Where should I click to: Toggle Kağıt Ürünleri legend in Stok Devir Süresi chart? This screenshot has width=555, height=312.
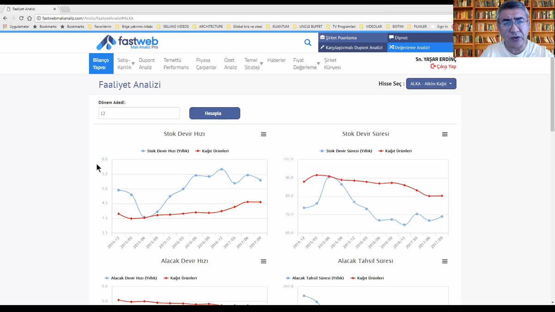pos(395,151)
